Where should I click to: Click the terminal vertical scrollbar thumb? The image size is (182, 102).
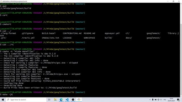tap(181, 59)
